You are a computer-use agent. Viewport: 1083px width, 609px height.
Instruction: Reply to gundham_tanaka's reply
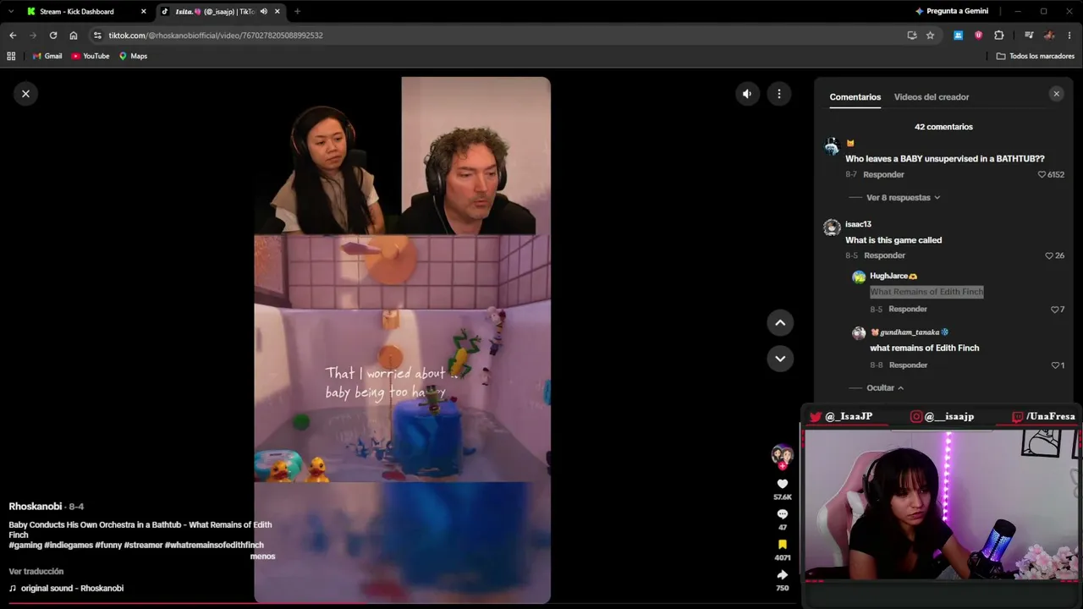pos(908,365)
